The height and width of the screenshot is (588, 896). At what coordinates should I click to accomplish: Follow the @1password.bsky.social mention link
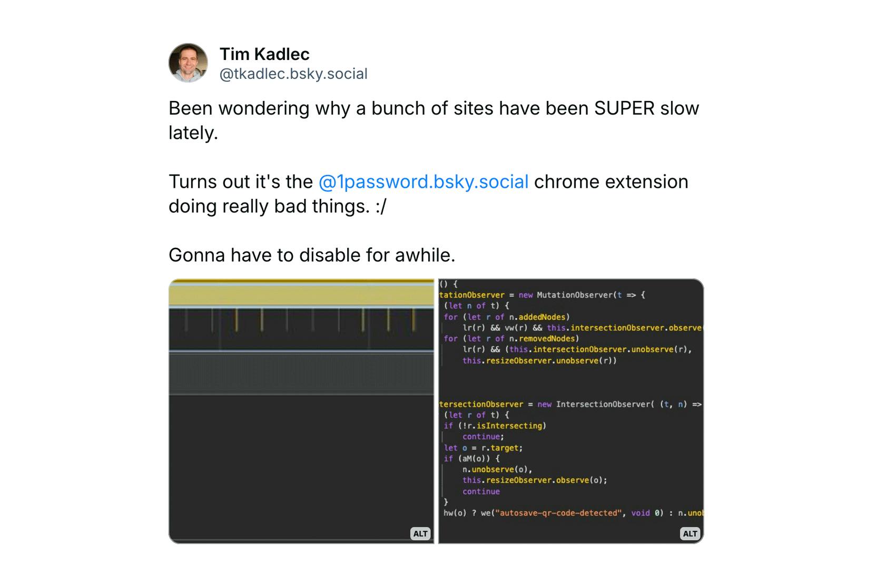(423, 182)
